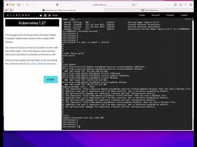Expand the sidebar dropdown chevron

point(23,5)
